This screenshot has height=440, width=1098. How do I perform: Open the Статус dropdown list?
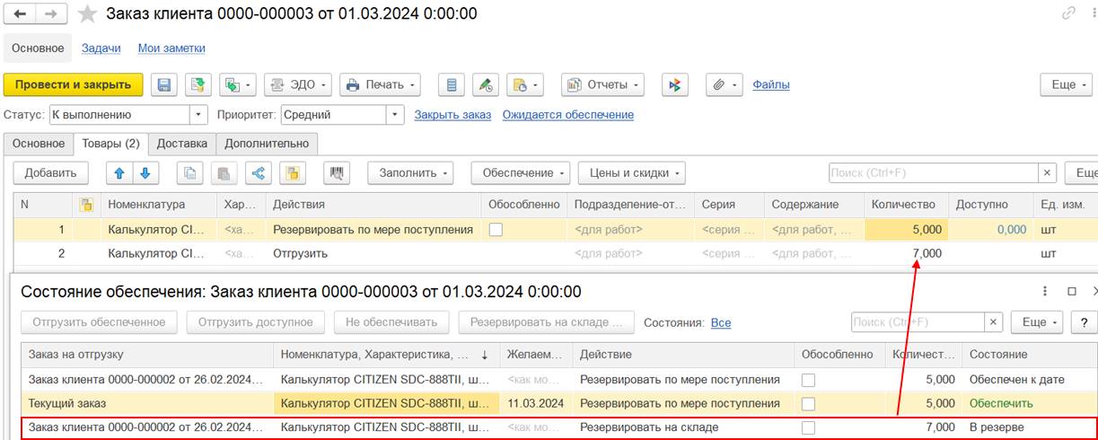click(199, 115)
